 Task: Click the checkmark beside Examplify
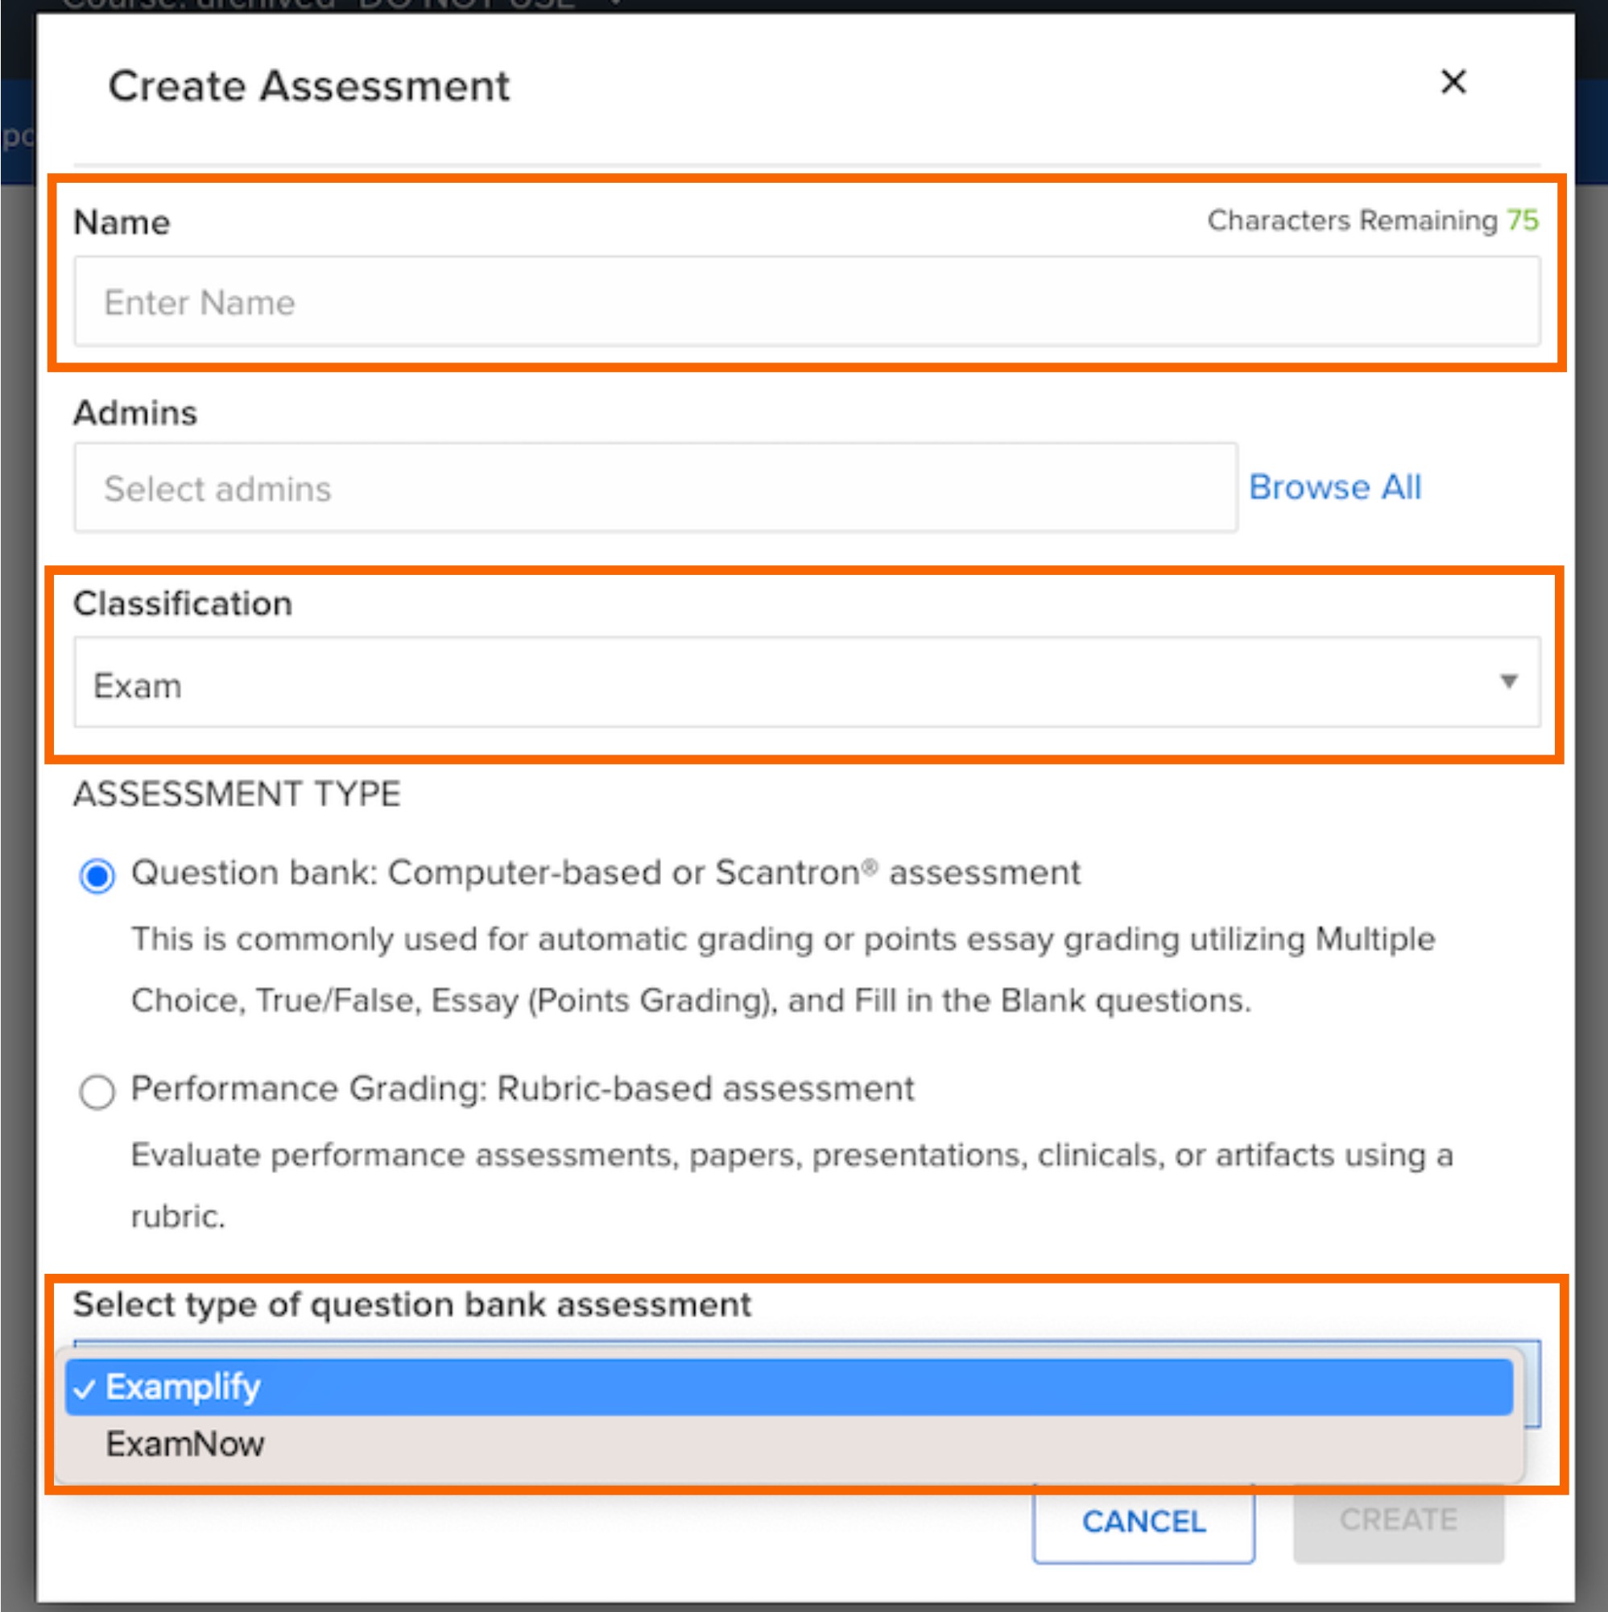coord(87,1386)
